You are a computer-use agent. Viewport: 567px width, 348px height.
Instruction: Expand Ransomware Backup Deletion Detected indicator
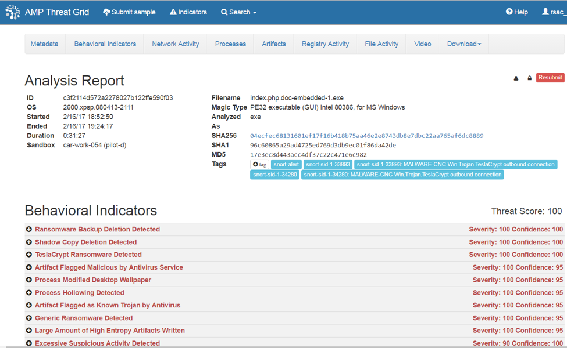click(29, 230)
